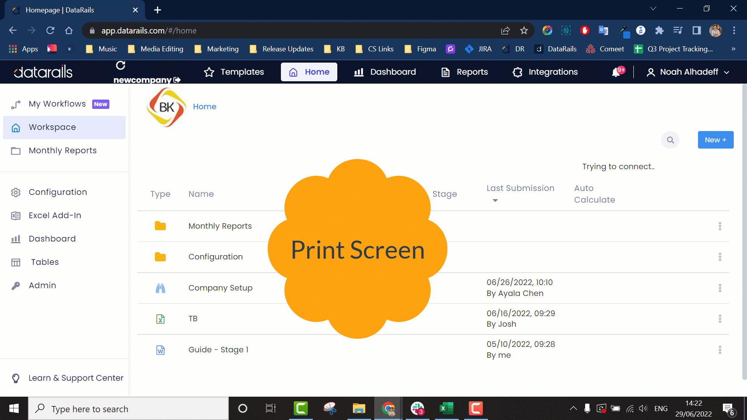The width and height of the screenshot is (747, 420).
Task: Click the BK company logo
Action: point(167,107)
